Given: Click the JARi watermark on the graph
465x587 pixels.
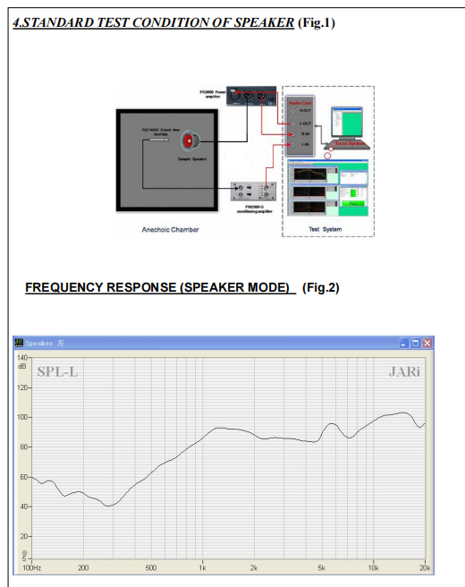Looking at the screenshot, I should pos(404,371).
